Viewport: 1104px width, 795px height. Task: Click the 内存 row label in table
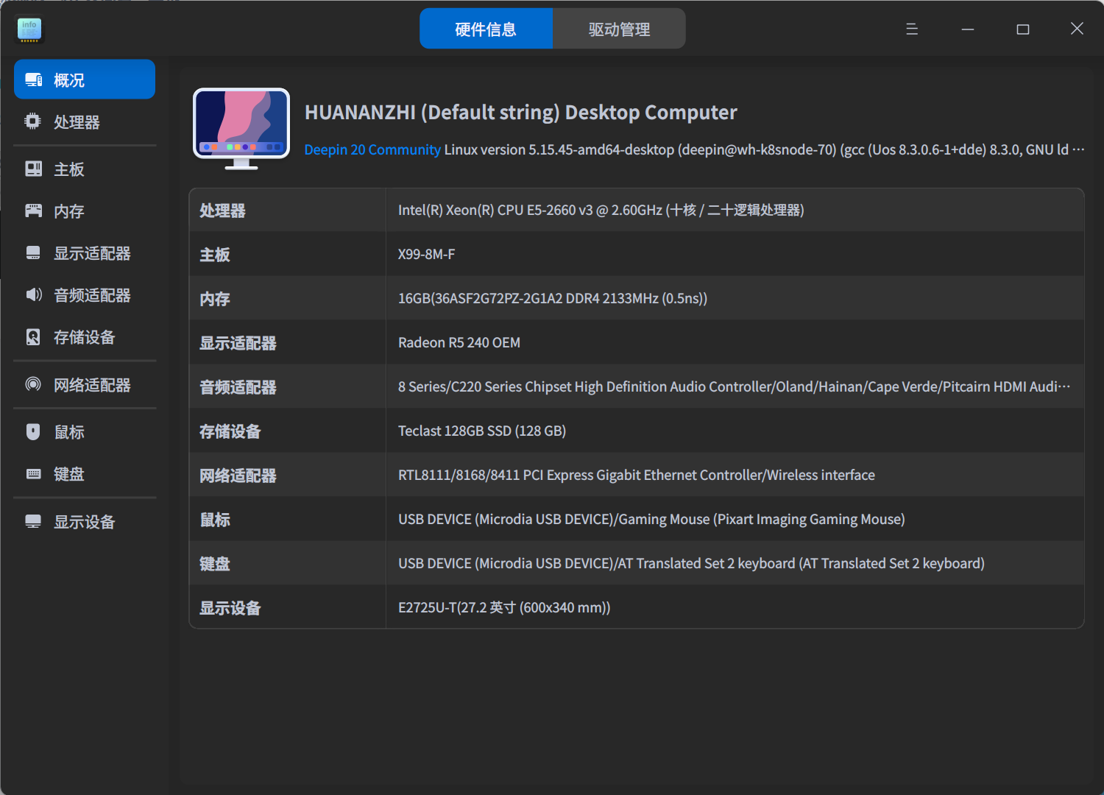(215, 299)
